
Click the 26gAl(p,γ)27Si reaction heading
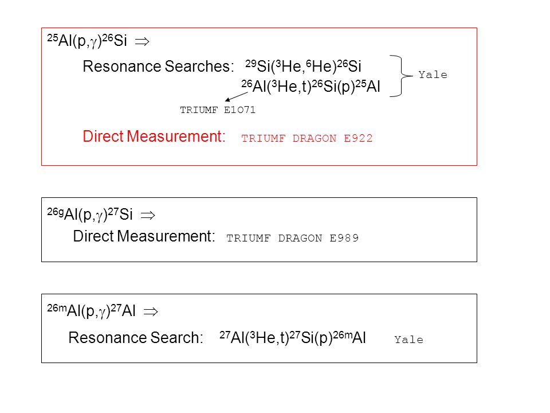[90, 214]
